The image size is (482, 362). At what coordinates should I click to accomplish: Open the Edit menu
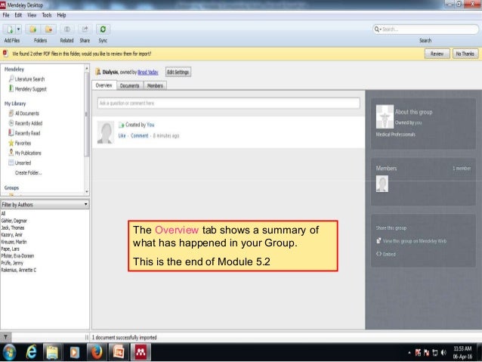click(18, 15)
